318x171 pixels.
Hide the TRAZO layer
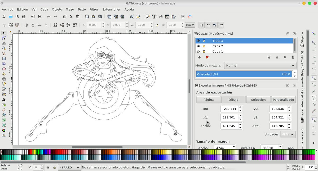click(198, 41)
